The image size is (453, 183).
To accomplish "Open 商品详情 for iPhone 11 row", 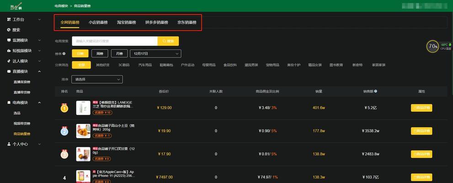I will coord(421,177).
